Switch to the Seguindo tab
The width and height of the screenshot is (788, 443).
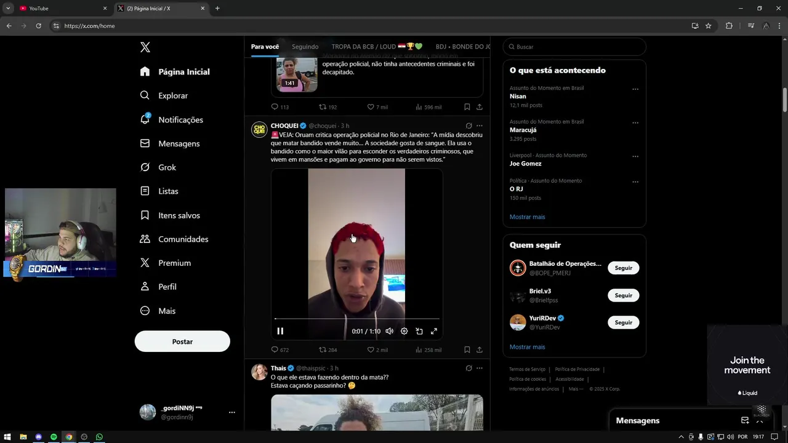click(x=305, y=47)
